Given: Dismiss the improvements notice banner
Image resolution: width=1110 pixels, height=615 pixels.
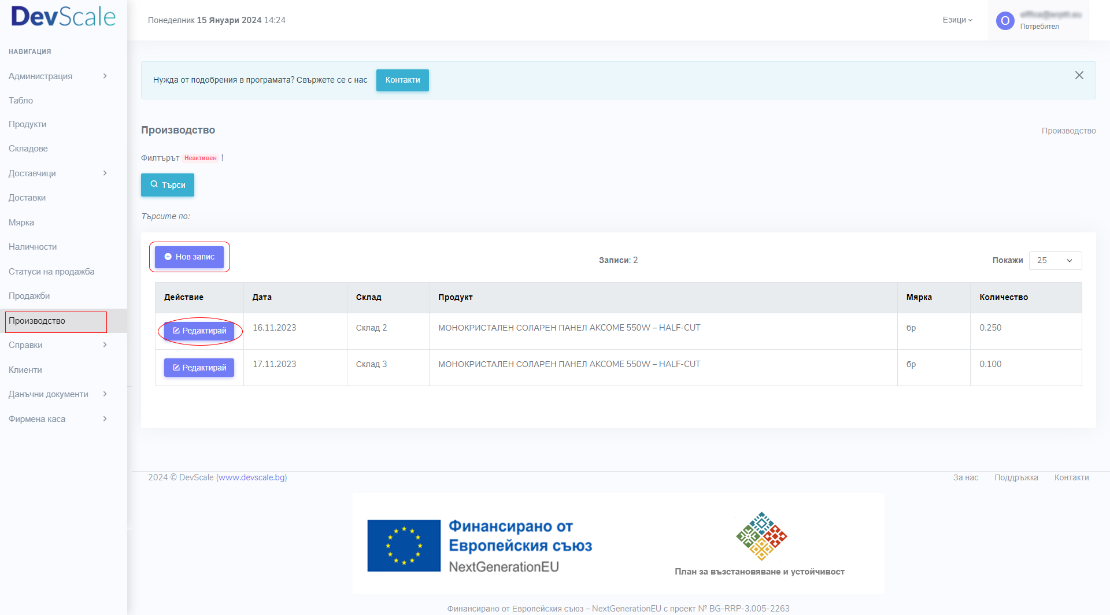Looking at the screenshot, I should 1079,75.
